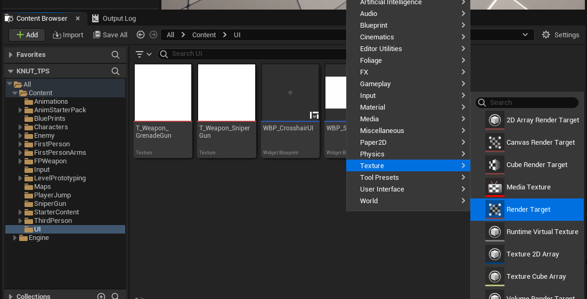This screenshot has height=299, width=587.
Task: Go back in Content Browser history
Action: [x=141, y=35]
